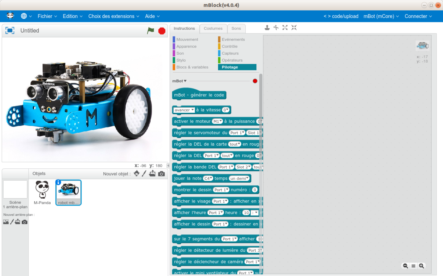Viewport: 443px width, 276px height.
Task: Click the 'mBot - générer le code' block
Action: (x=199, y=95)
